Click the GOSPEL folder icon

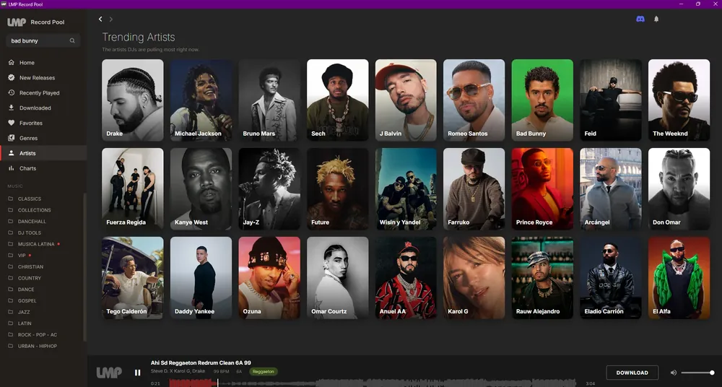coord(10,300)
